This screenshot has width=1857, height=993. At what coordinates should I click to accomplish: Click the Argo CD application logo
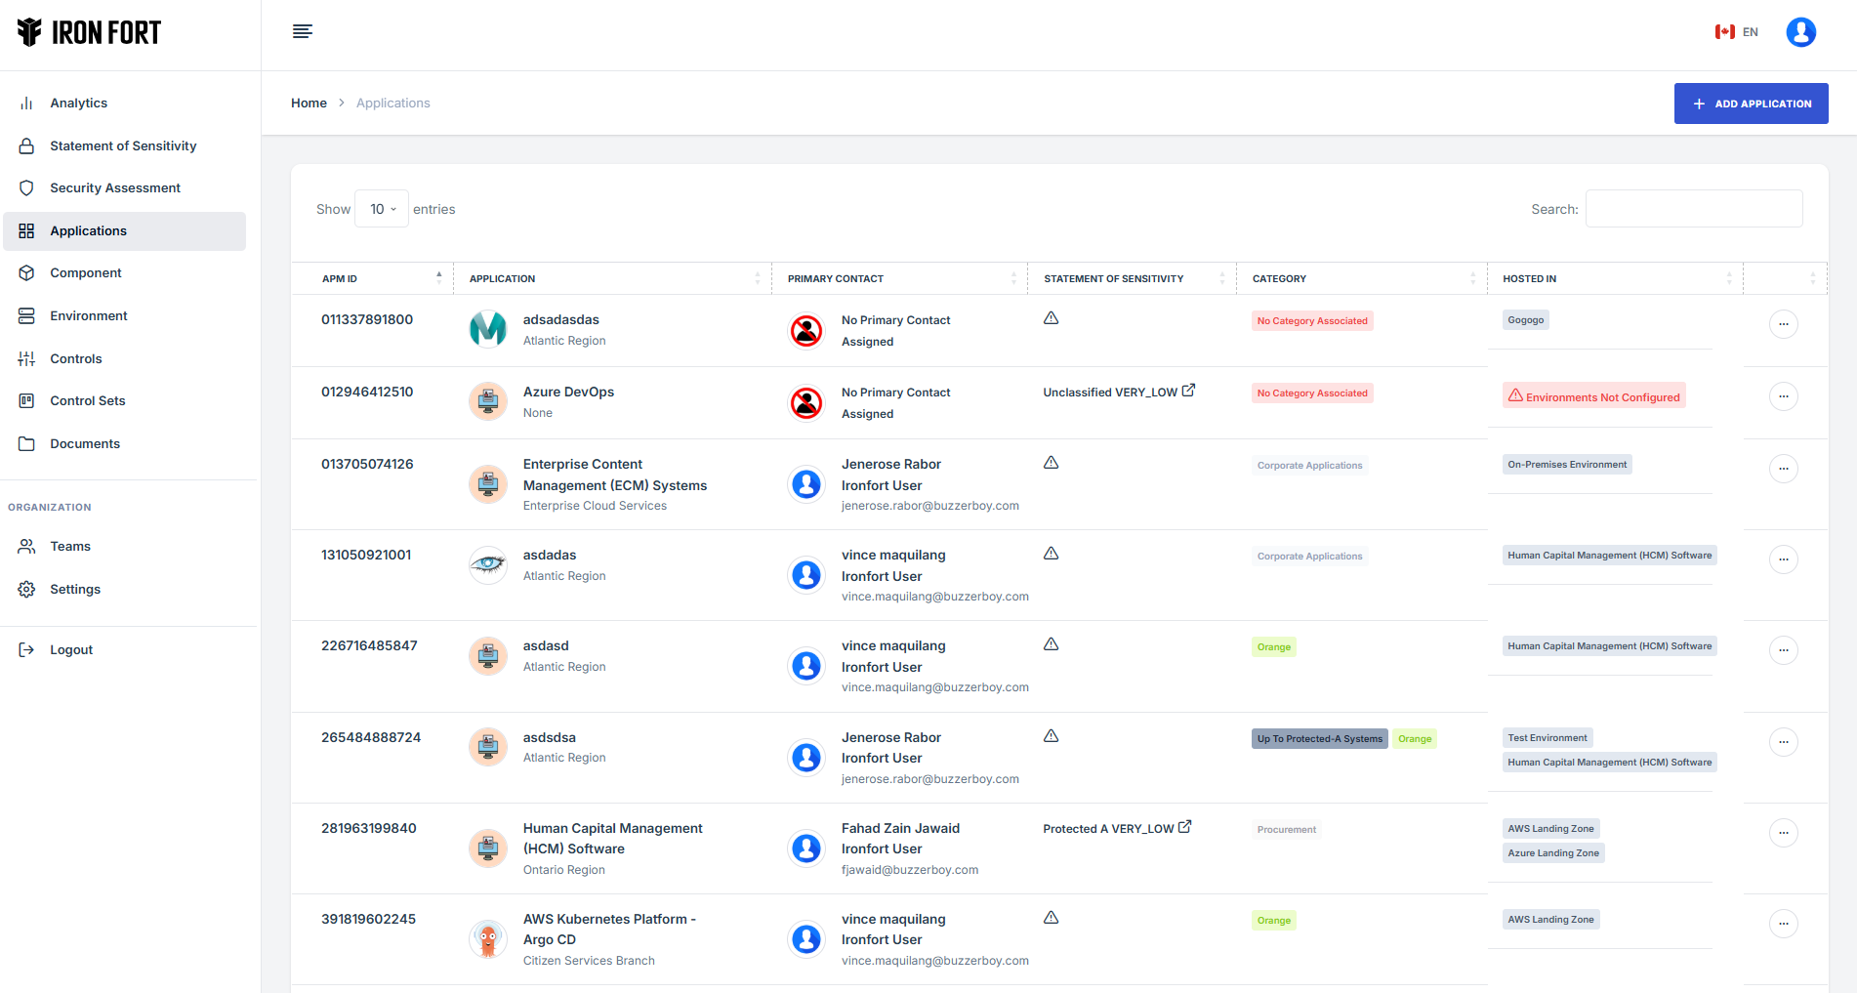click(x=488, y=939)
